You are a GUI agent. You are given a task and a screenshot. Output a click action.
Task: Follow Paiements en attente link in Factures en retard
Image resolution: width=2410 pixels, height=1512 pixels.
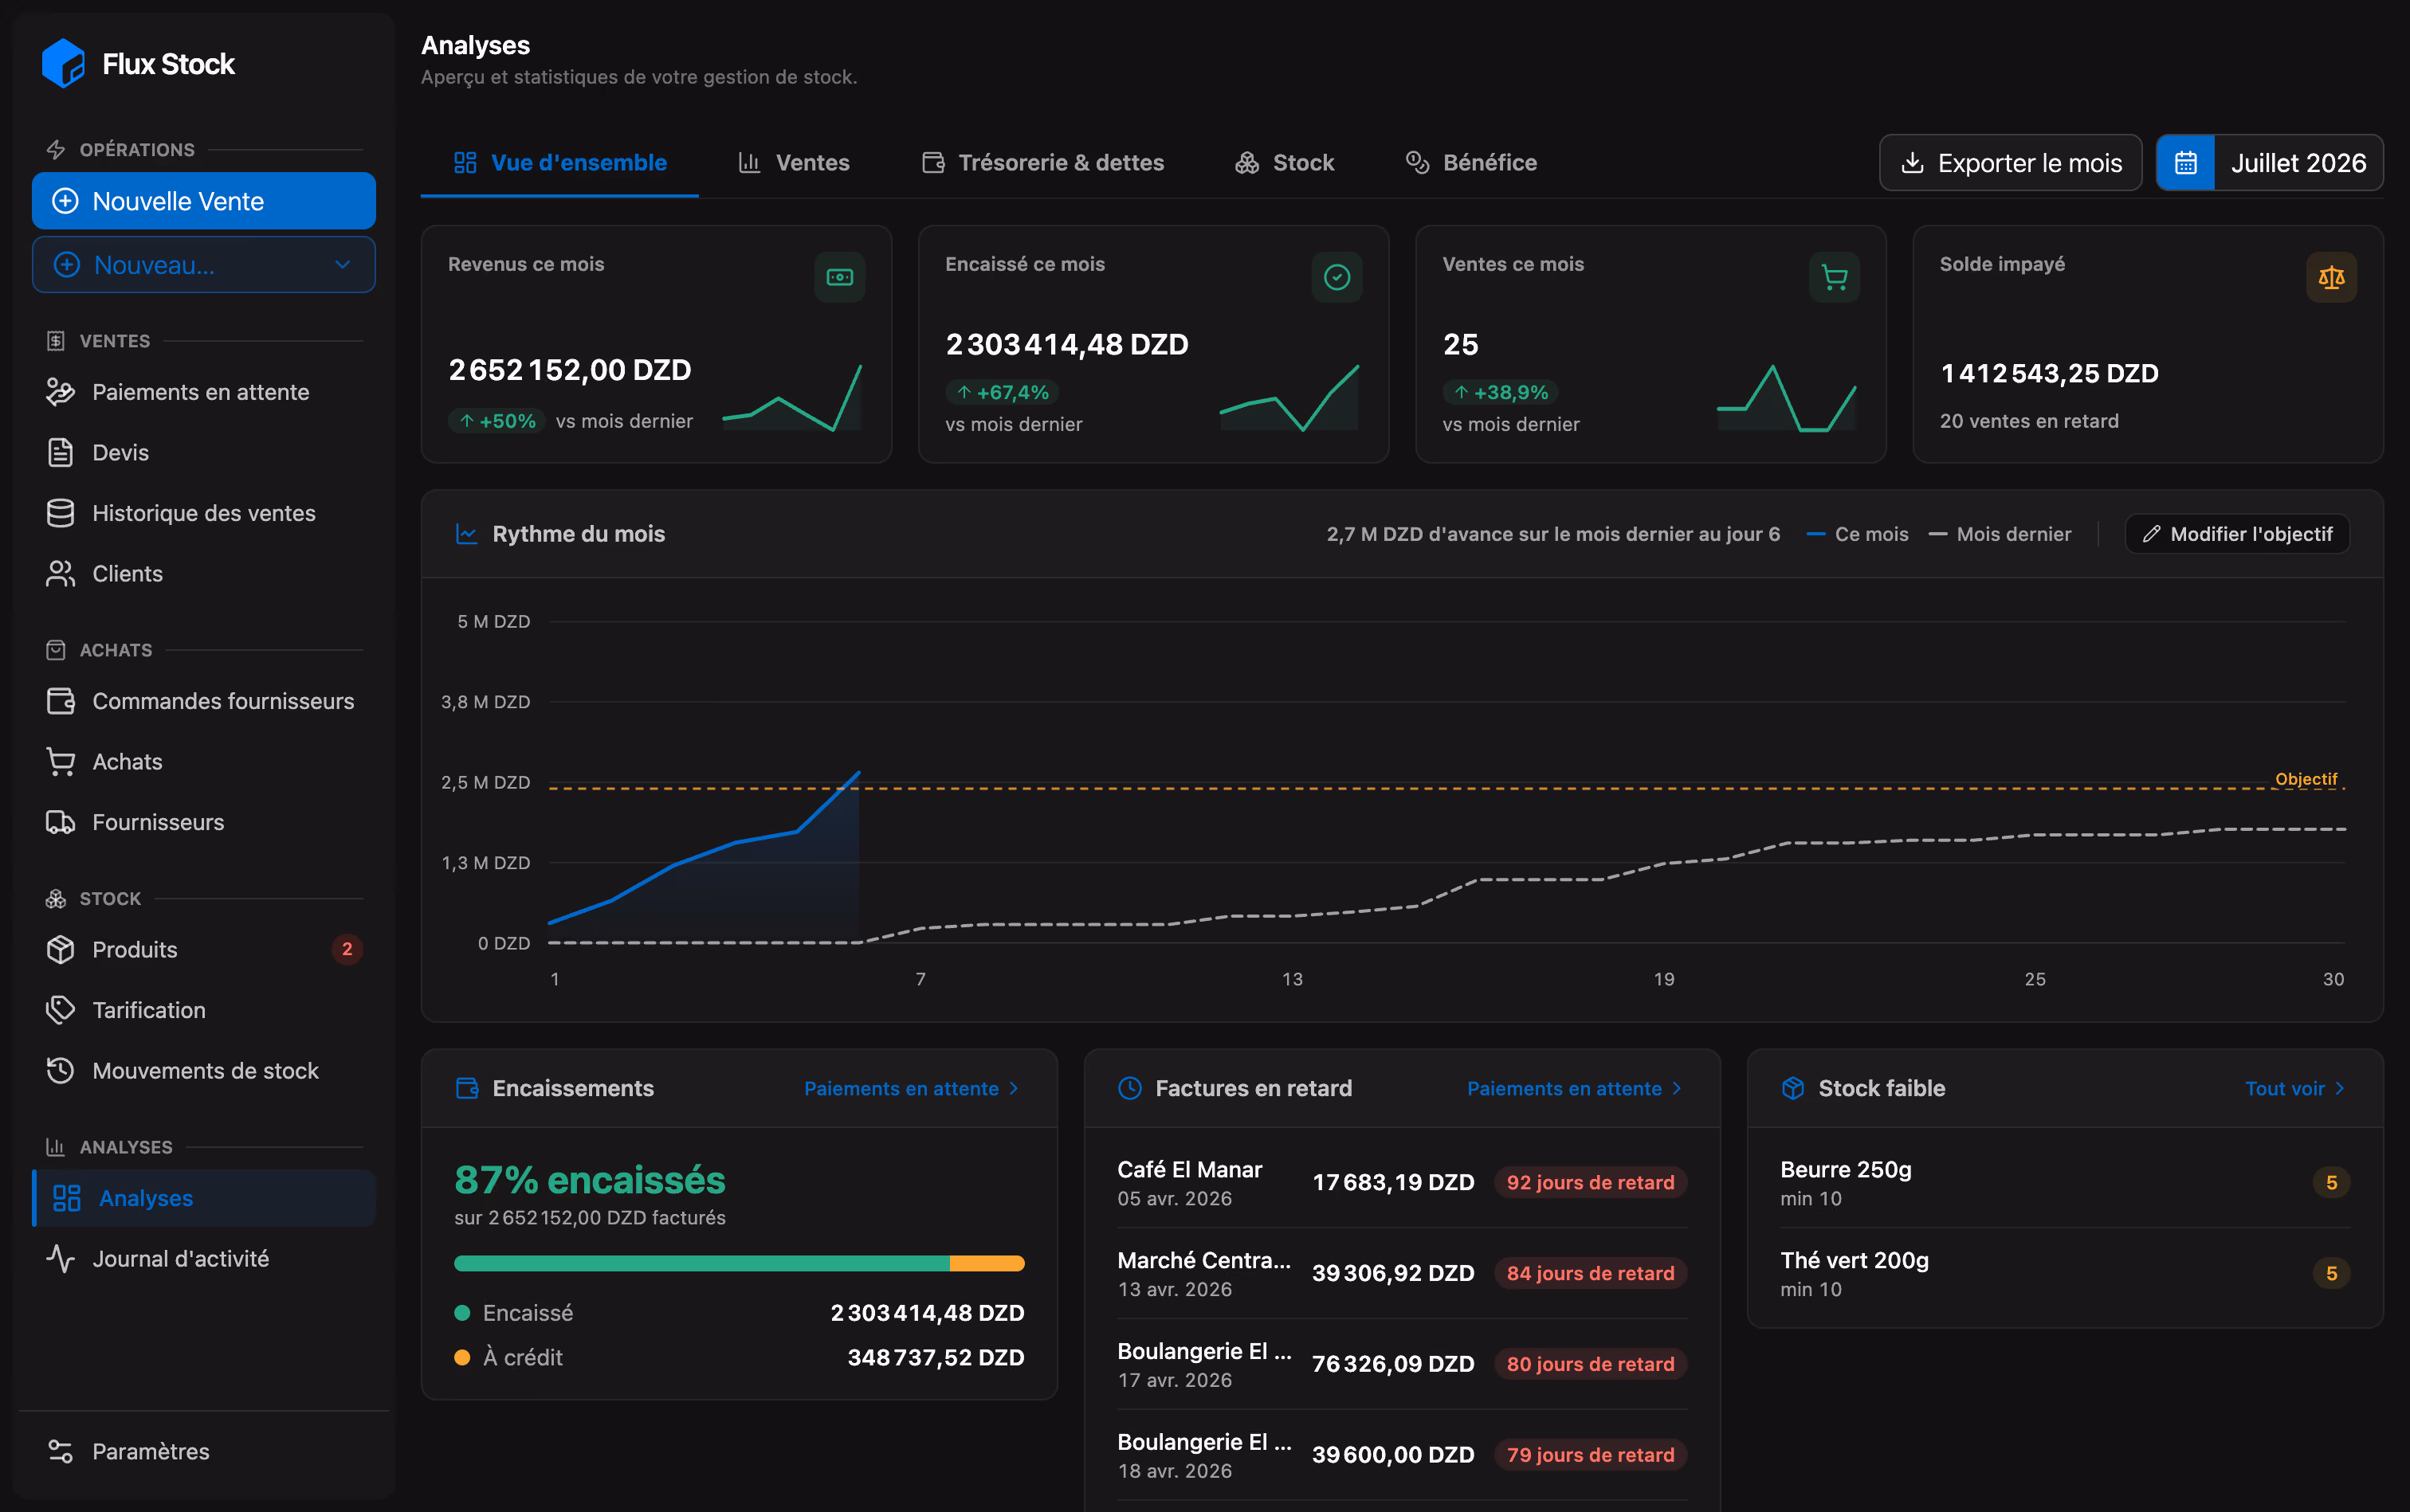1576,1088
